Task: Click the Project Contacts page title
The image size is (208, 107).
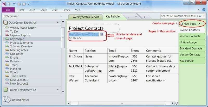Action: 86,28
